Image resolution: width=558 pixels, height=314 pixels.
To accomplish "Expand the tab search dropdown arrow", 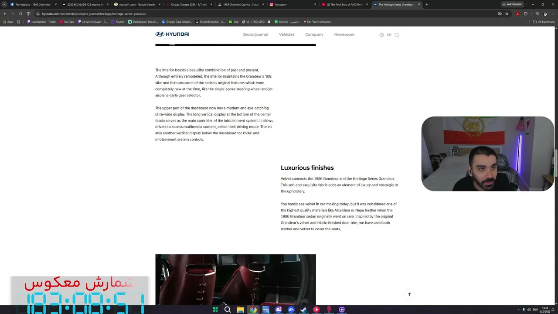I will [x=4, y=4].
